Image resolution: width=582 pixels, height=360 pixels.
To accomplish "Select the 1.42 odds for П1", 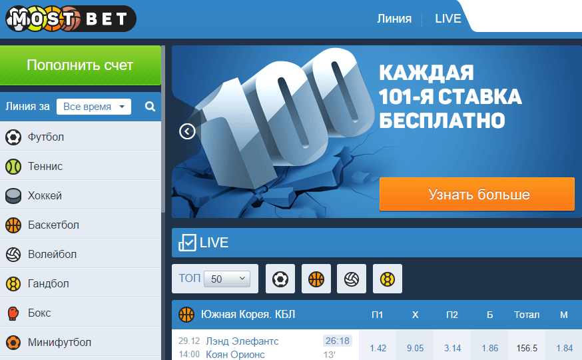I will (x=378, y=348).
